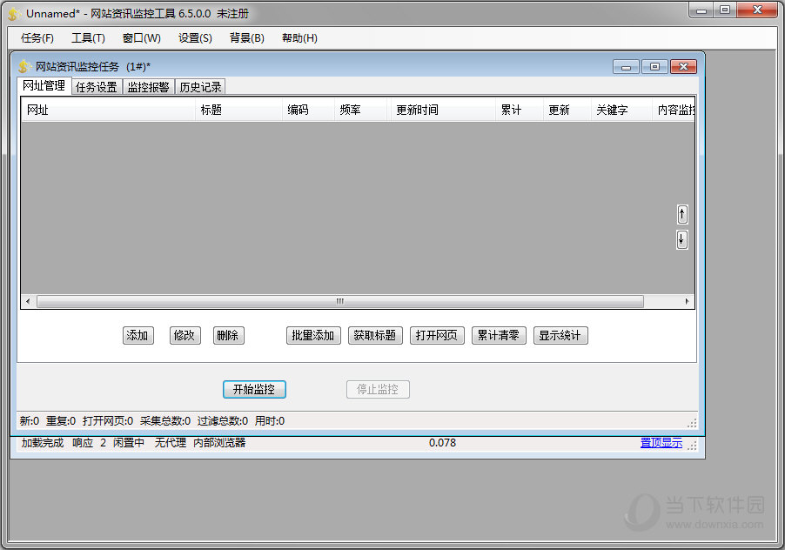Click the 采集总数:0 status entry
This screenshot has width=785, height=550.
point(165,421)
